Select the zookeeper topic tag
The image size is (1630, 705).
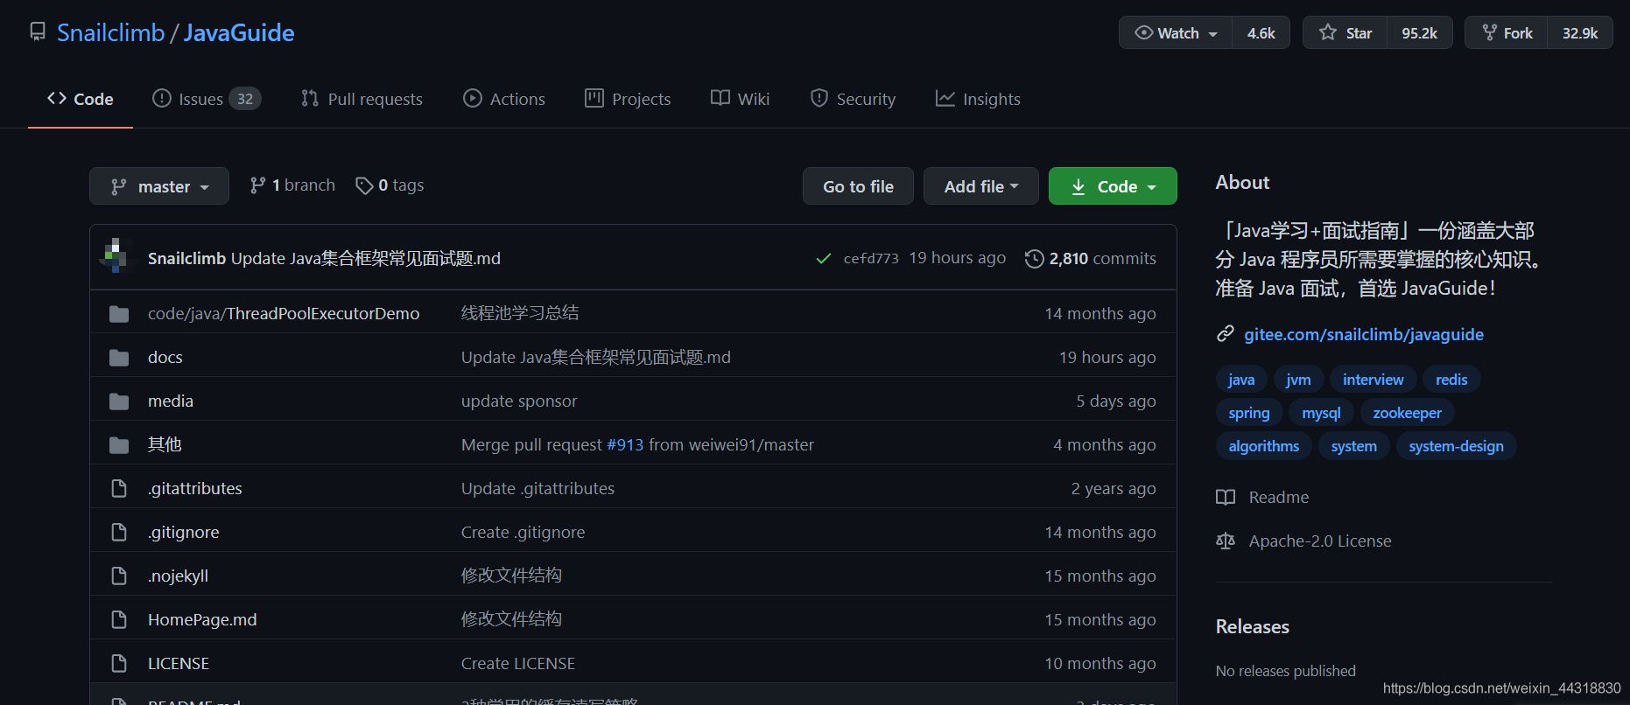[1407, 412]
